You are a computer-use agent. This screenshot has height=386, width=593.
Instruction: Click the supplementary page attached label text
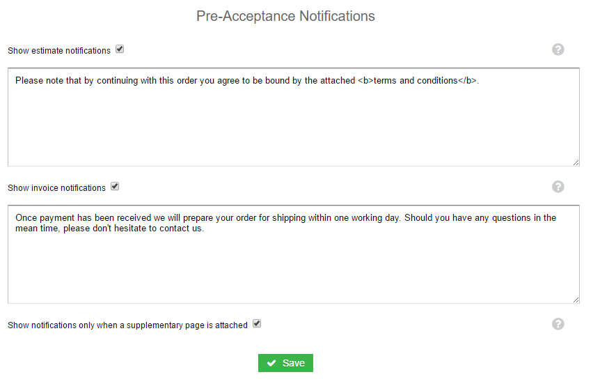tap(127, 325)
